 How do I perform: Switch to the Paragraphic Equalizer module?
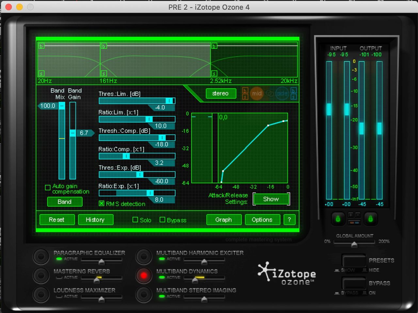(x=41, y=257)
